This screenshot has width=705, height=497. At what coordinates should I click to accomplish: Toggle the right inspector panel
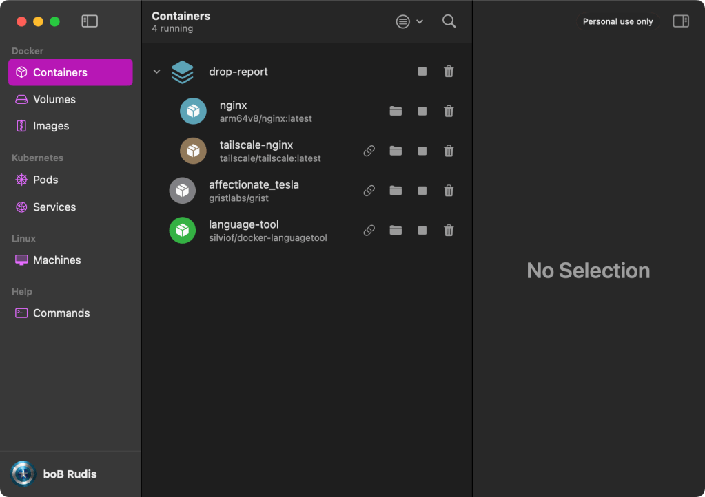681,21
